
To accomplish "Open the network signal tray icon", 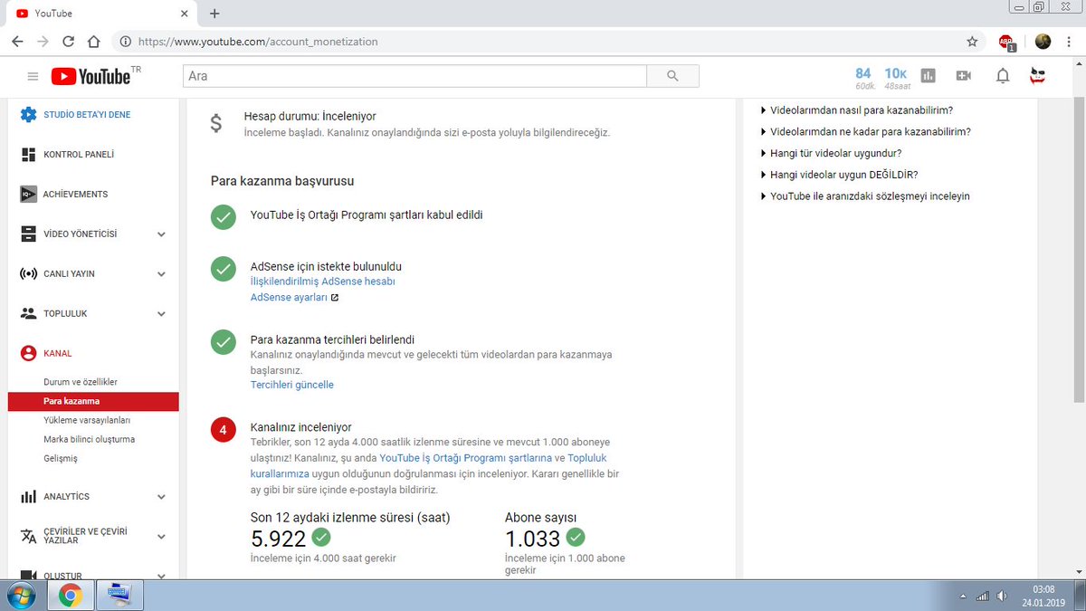I will click(x=983, y=597).
